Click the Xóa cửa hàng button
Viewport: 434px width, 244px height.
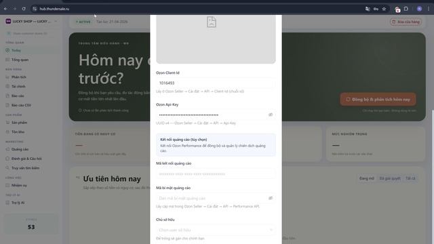[x=406, y=22]
